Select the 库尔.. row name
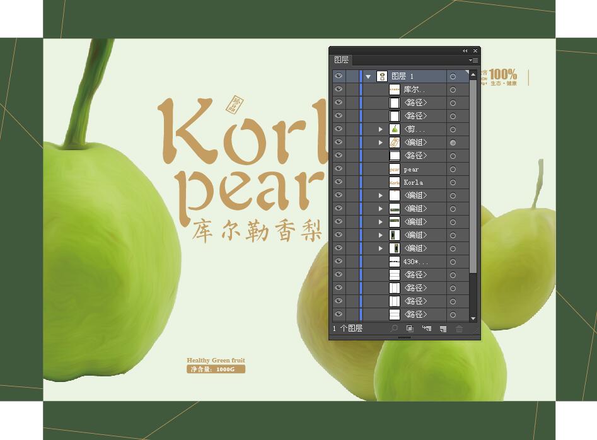Viewport: 597px width, 440px height. [x=414, y=90]
